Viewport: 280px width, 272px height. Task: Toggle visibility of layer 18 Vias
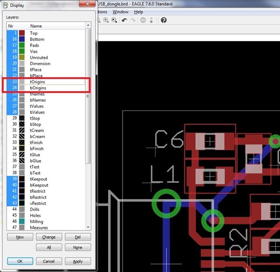pos(12,51)
